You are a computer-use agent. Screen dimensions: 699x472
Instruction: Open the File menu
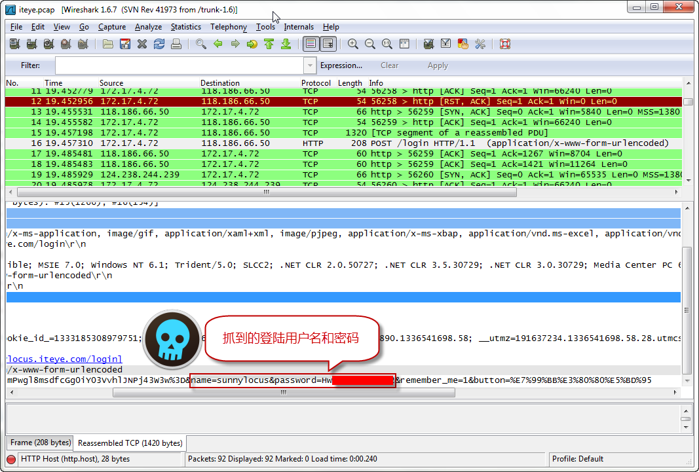click(16, 27)
